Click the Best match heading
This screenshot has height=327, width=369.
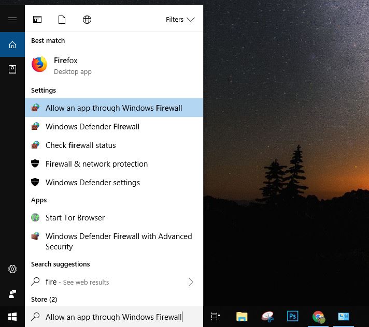coord(48,41)
